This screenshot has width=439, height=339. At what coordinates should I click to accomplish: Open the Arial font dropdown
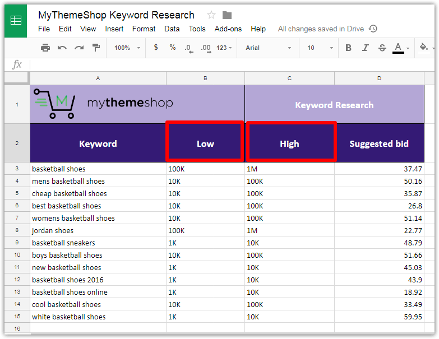pos(268,48)
